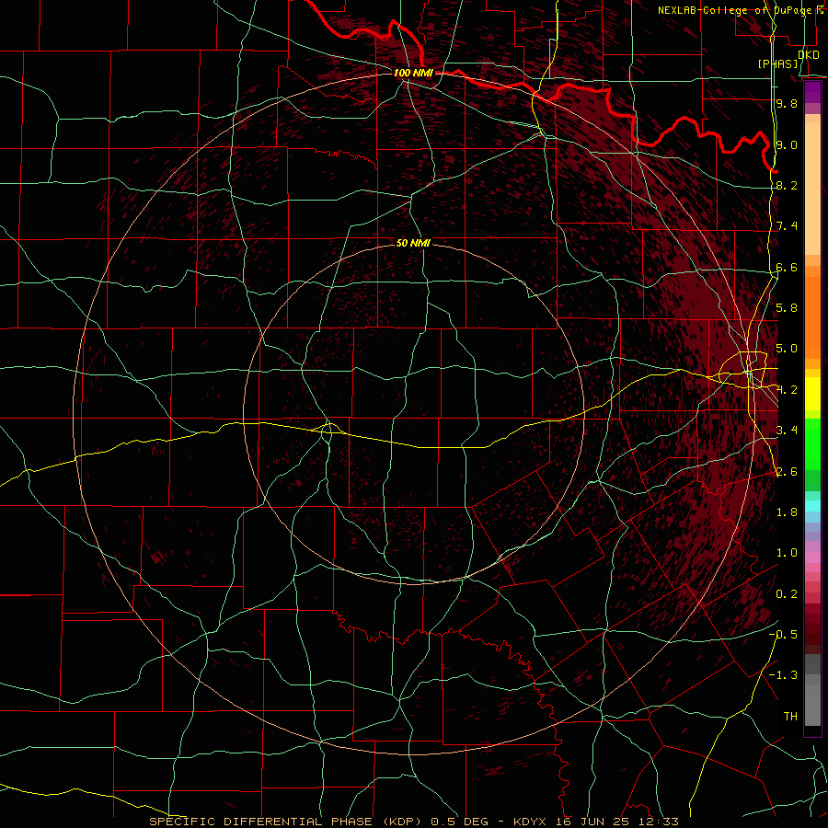Click the yellow segment of the color bar
This screenshot has width=828, height=828.
[812, 394]
